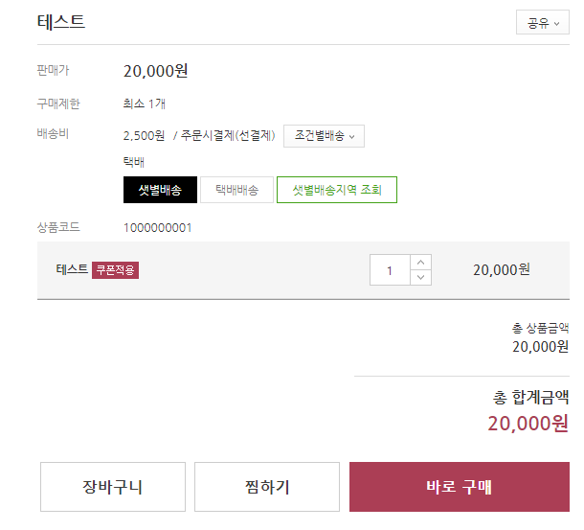Select the 샛별배송 delivery option

tap(160, 190)
